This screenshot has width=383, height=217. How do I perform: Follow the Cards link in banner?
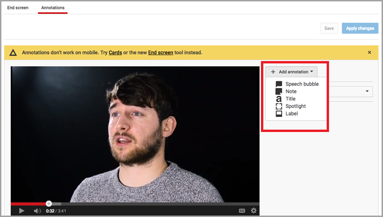[x=115, y=53]
